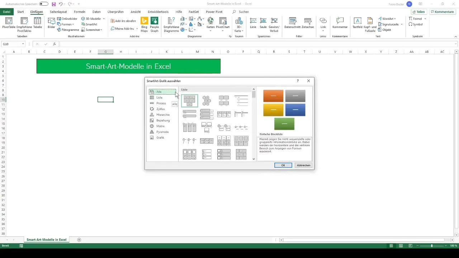Switch to the Power Pivot tab
This screenshot has height=258, width=459.
coord(214,12)
